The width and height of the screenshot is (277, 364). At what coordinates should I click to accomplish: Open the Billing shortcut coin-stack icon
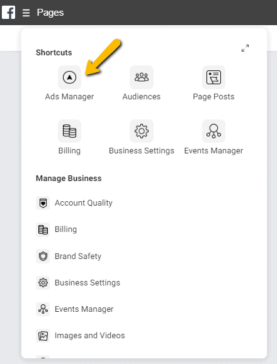point(69,131)
